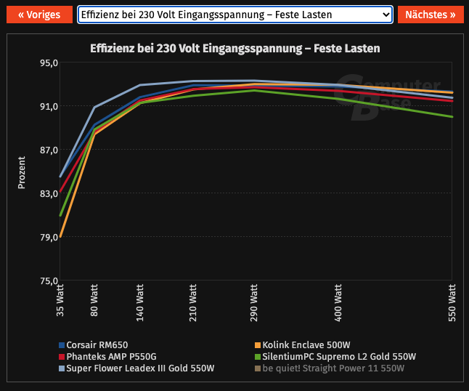Click the green line's endpoint at 550 Watt
This screenshot has height=391, width=469.
click(x=452, y=117)
